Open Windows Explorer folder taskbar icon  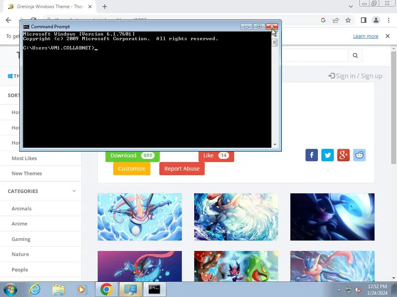coord(59,289)
